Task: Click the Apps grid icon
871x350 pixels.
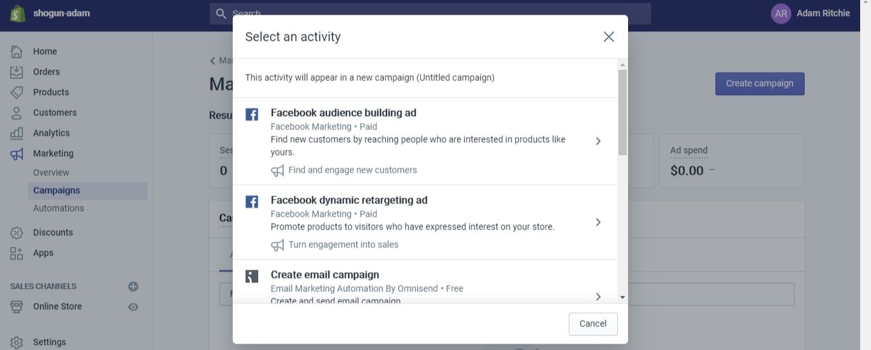Action: (x=17, y=253)
